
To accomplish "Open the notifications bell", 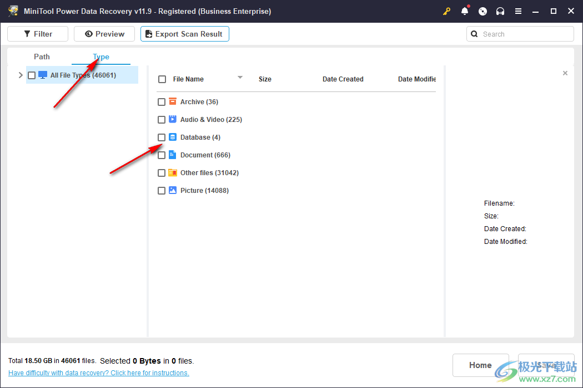I will pyautogui.click(x=465, y=11).
